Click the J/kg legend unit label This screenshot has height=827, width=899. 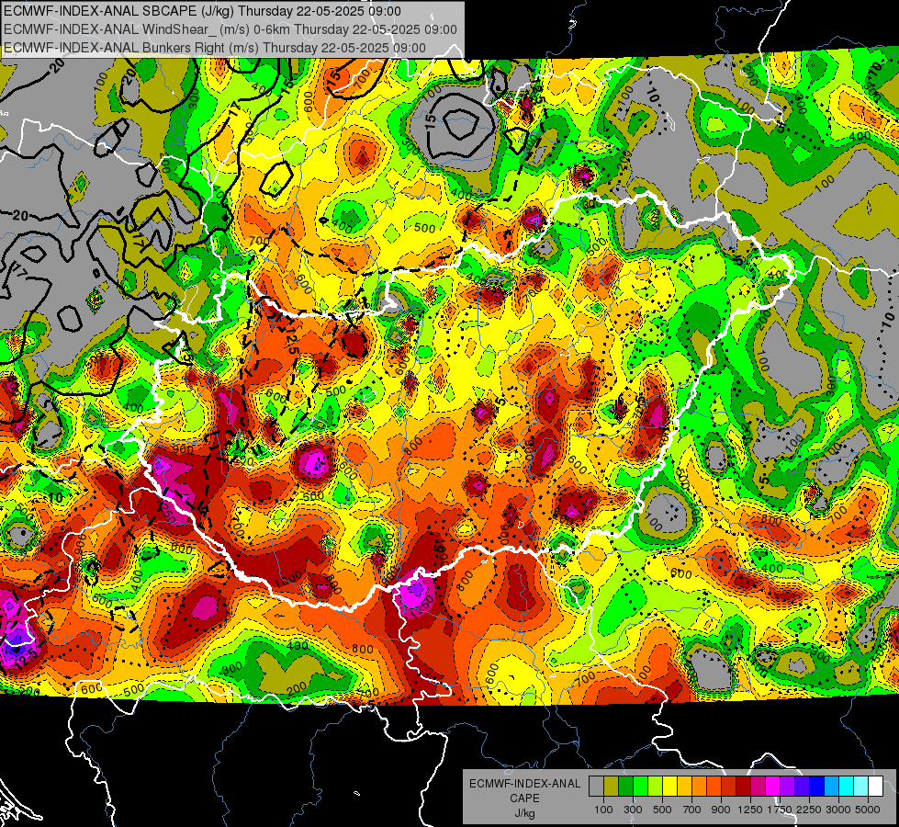pyautogui.click(x=524, y=813)
